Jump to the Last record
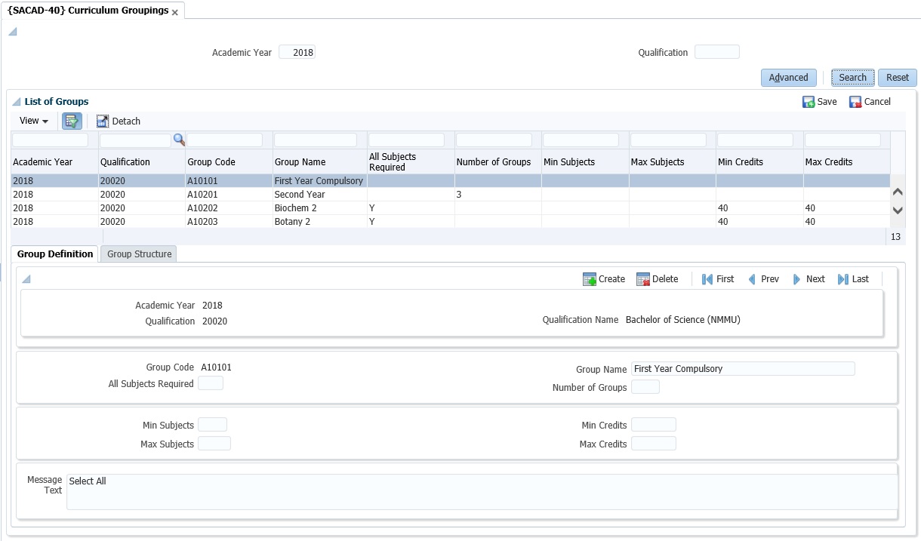The width and height of the screenshot is (921, 541). click(x=853, y=279)
